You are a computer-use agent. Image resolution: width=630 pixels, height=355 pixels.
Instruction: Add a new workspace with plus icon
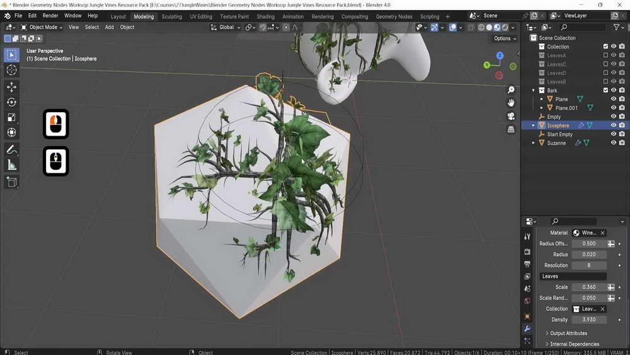tap(447, 16)
